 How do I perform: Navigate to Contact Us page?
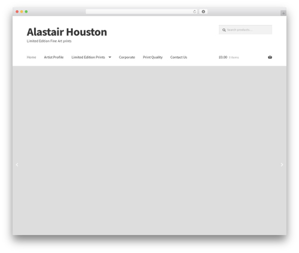[x=179, y=57]
